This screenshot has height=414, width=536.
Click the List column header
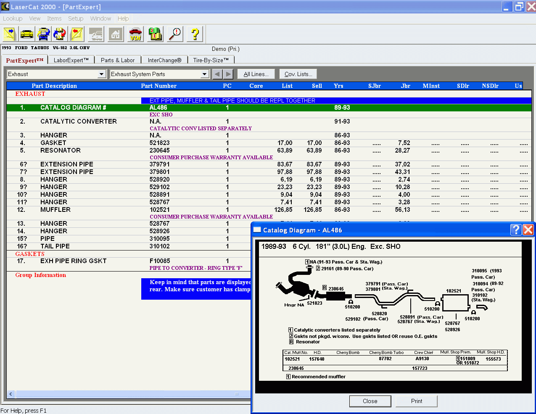click(x=287, y=86)
